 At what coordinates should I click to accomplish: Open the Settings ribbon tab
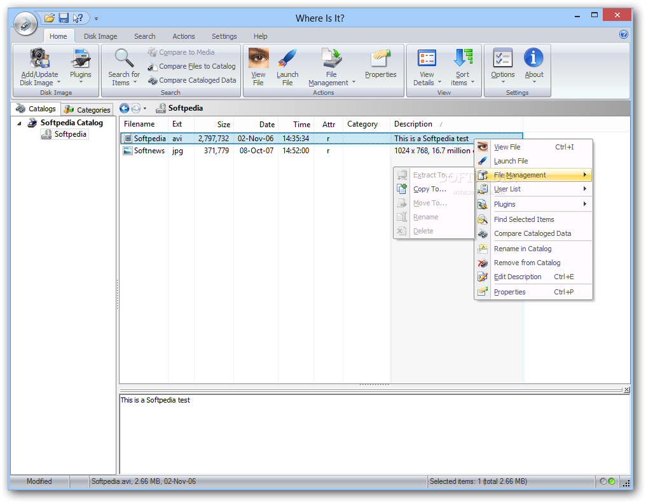[224, 36]
